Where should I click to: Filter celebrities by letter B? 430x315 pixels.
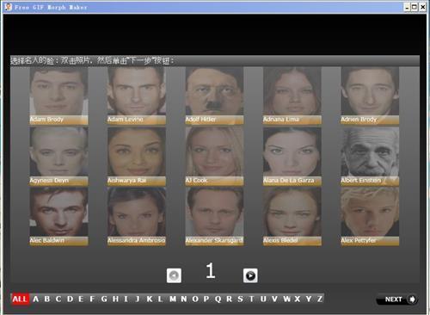47,299
